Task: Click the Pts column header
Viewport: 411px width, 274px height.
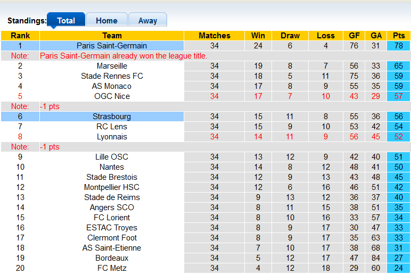Action: 398,36
